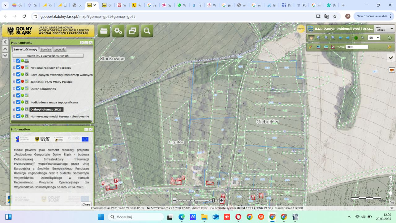The image size is (396, 223).
Task: Click the green folder icon button
Action: tap(104, 31)
